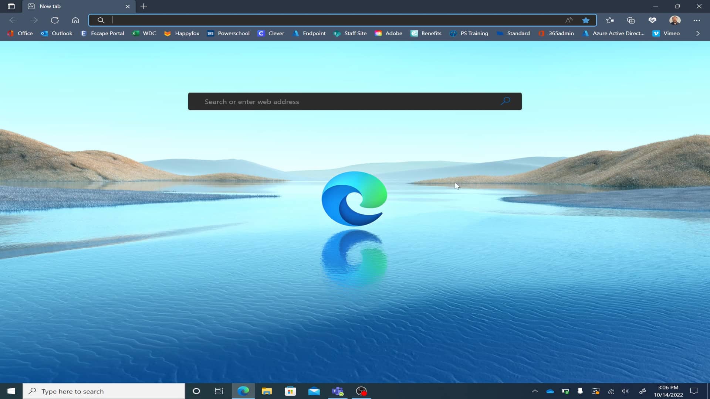Viewport: 710px width, 399px height.
Task: Open the volume control slider
Action: point(625,391)
